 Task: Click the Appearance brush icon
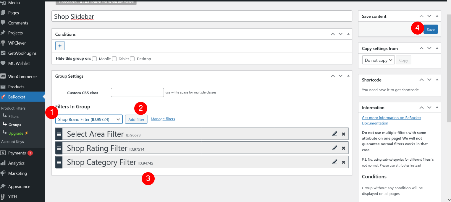tap(3, 186)
